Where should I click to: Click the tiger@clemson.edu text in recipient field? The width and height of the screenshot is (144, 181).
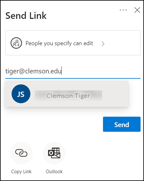(x=33, y=71)
